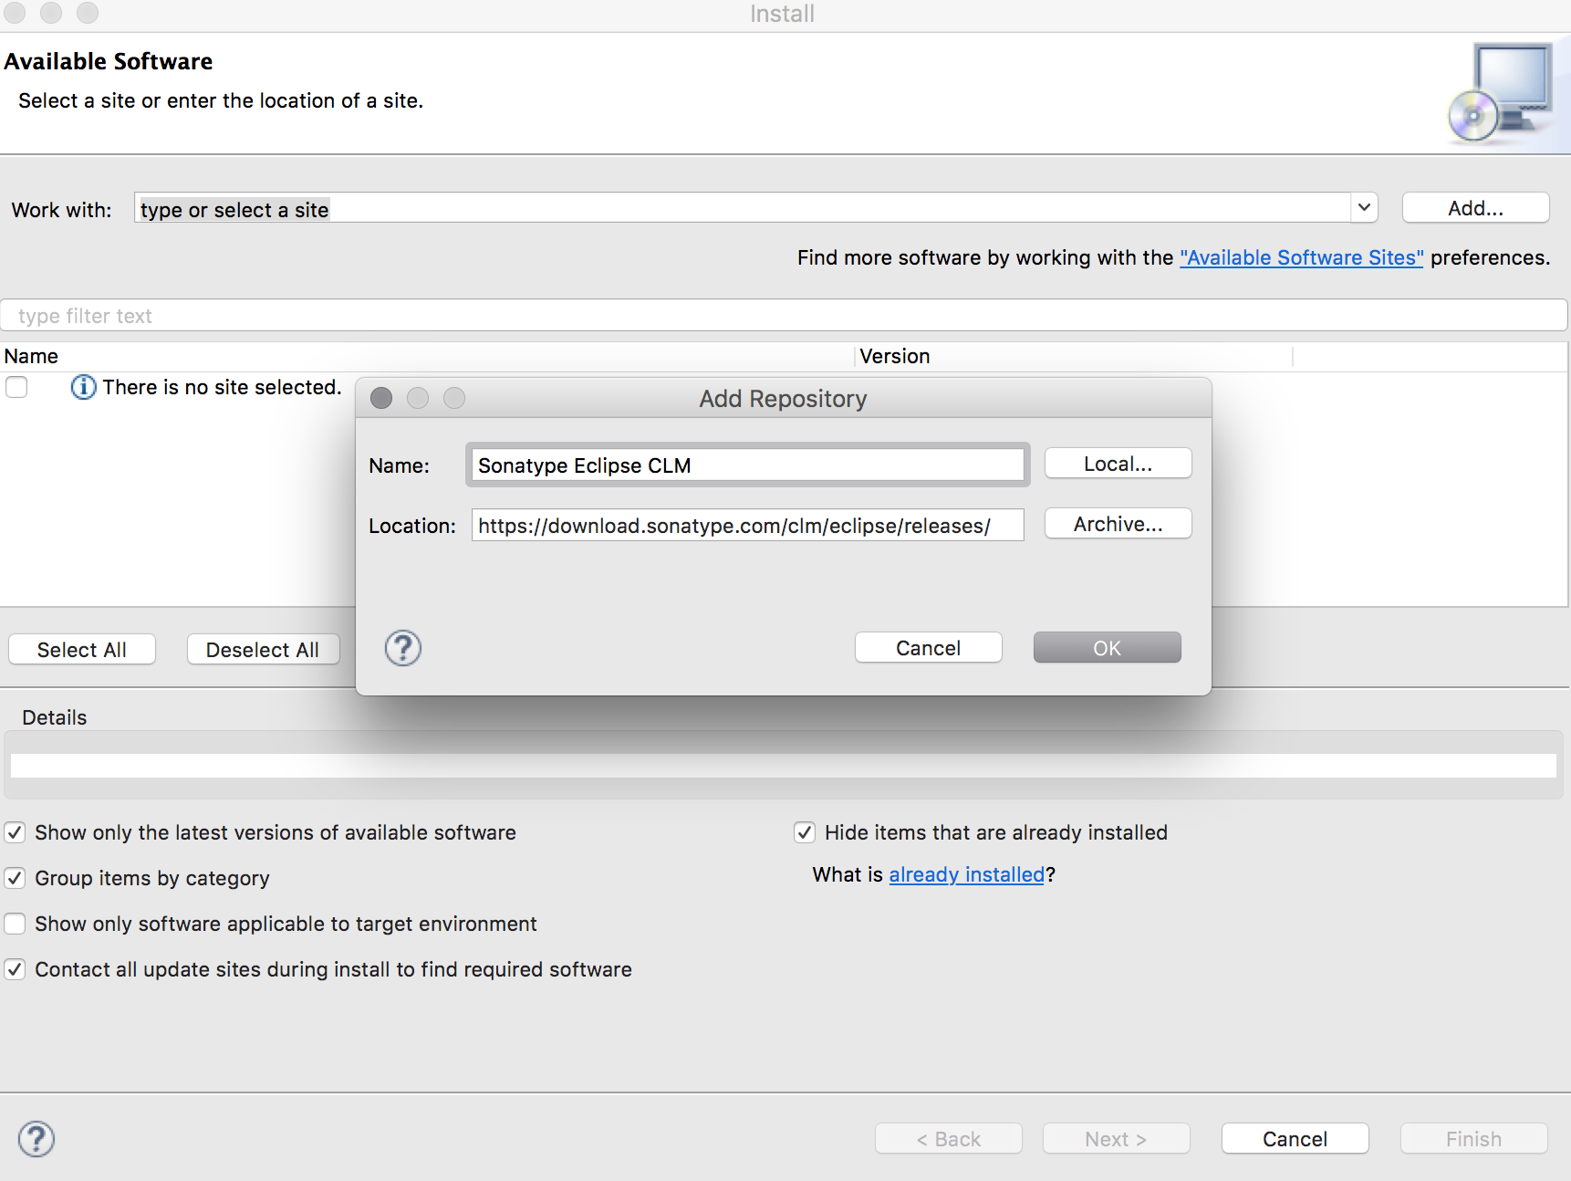Viewport: 1571px width, 1181px height.
Task: Click the Details text area
Action: [784, 765]
